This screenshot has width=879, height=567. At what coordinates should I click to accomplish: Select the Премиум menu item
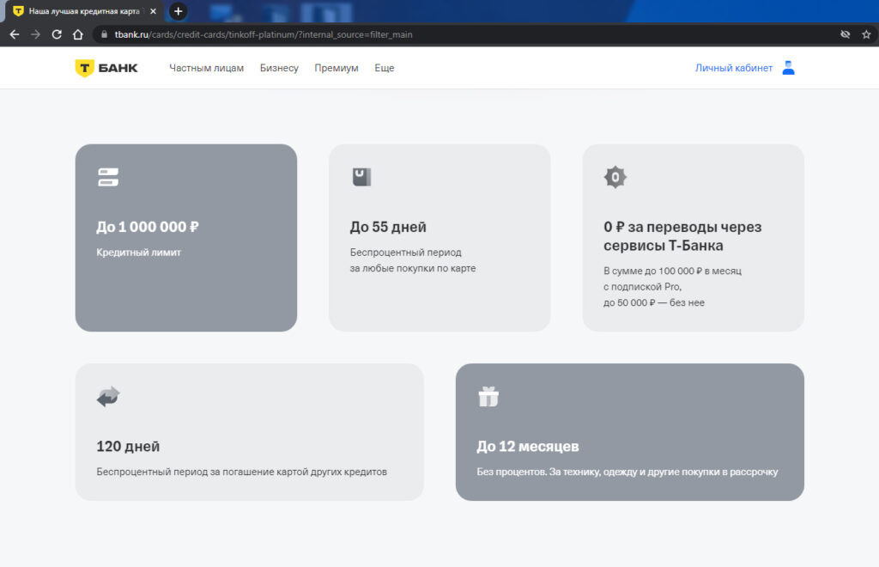pyautogui.click(x=336, y=68)
